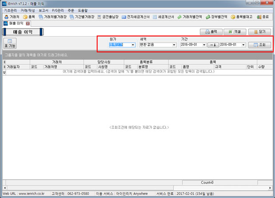Click the 조회 search button
Image resolution: width=275 pixels, height=198 pixels.
tap(259, 45)
